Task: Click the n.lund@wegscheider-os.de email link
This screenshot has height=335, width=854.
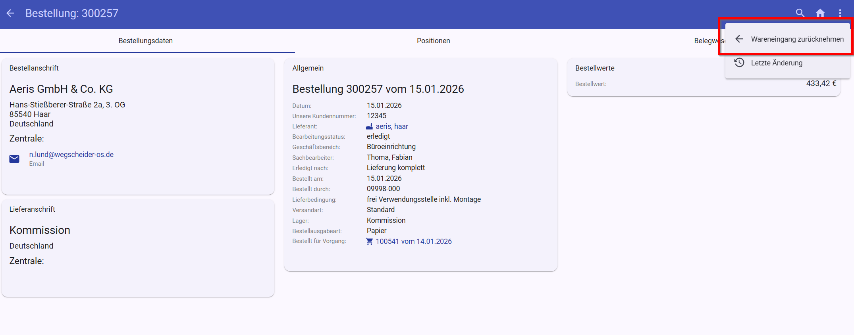Action: coord(71,155)
